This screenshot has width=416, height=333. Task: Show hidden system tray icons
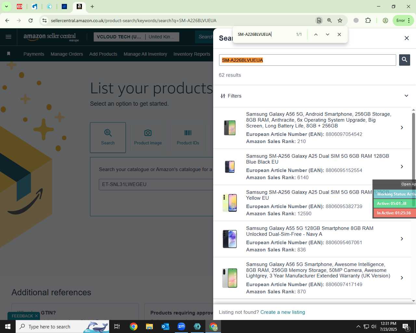(x=358, y=326)
